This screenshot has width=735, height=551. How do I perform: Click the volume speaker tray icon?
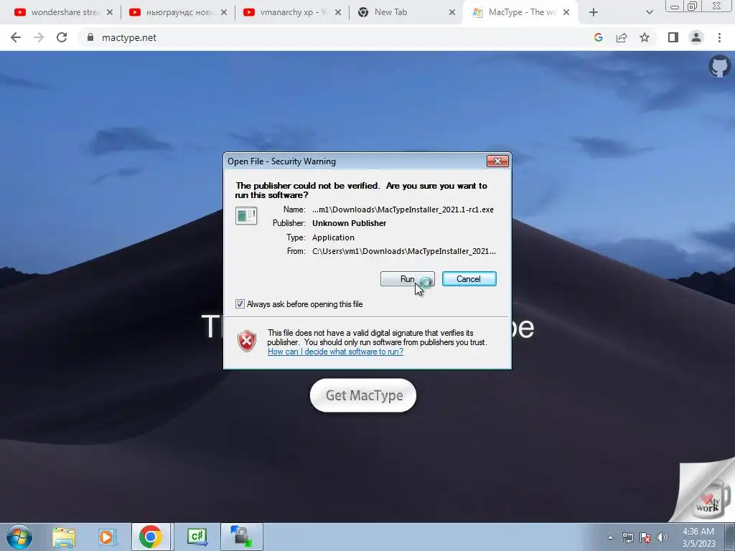click(662, 537)
